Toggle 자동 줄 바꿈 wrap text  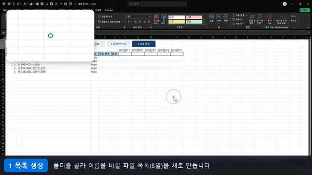pyautogui.click(x=105, y=17)
